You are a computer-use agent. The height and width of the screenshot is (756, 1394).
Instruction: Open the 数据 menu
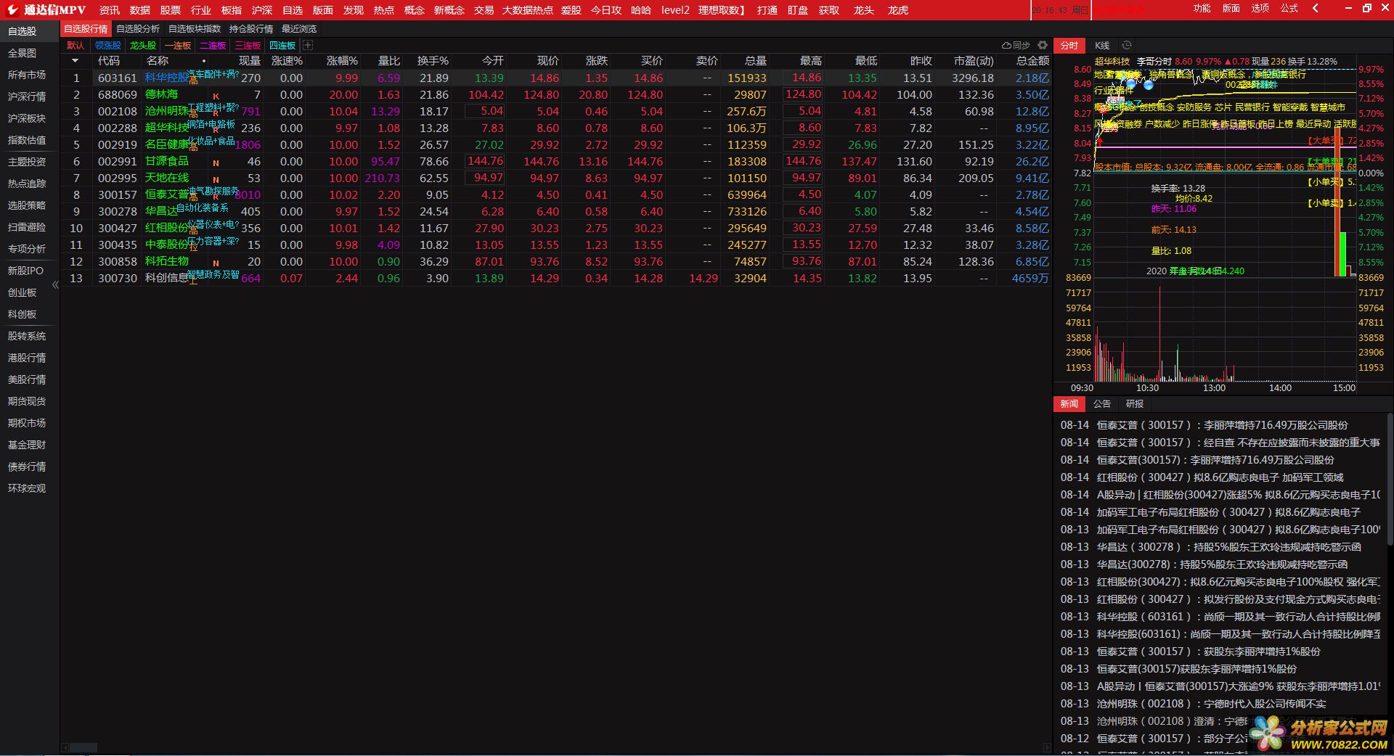click(140, 10)
